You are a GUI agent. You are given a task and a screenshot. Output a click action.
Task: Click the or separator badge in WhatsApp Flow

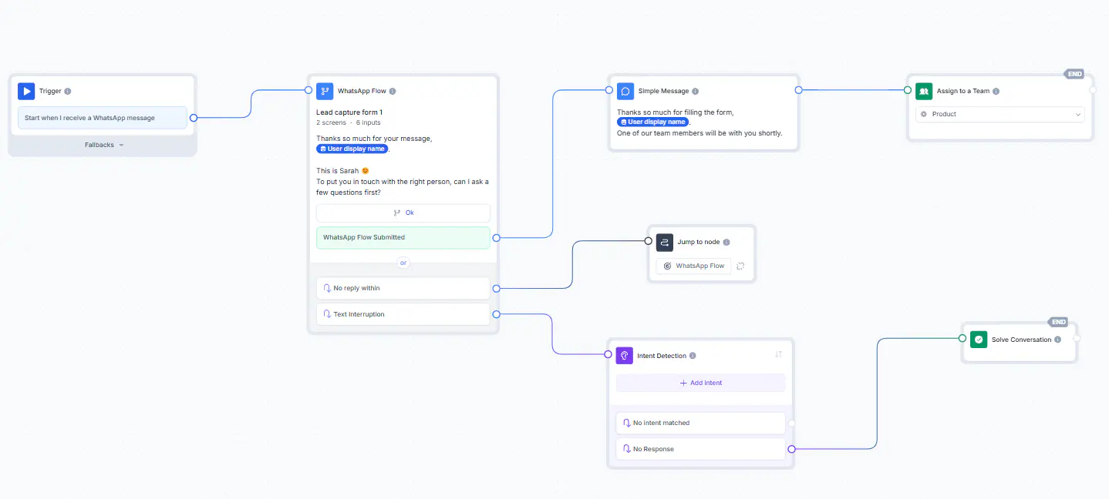point(403,263)
